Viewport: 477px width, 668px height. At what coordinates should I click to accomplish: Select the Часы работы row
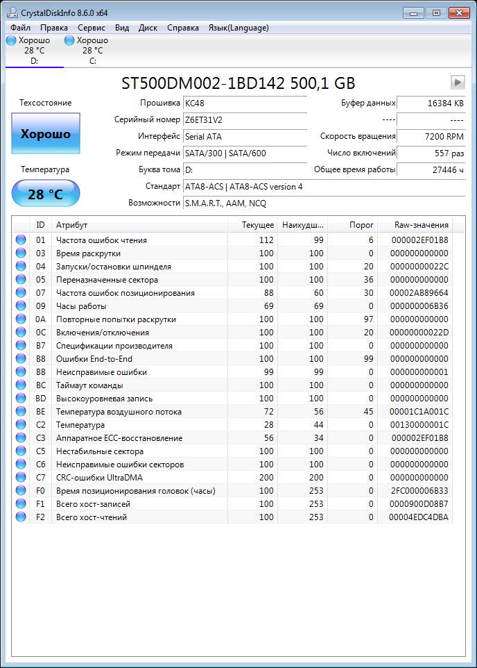pyautogui.click(x=232, y=306)
